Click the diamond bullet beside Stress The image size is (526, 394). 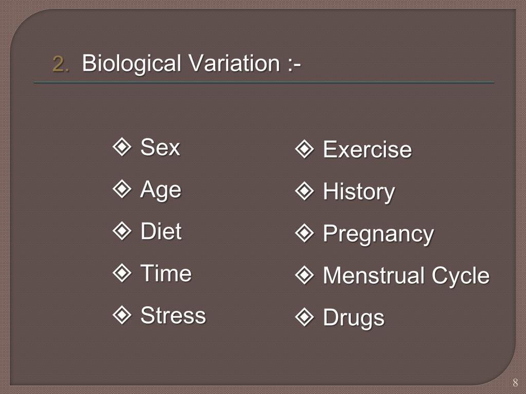pos(122,316)
